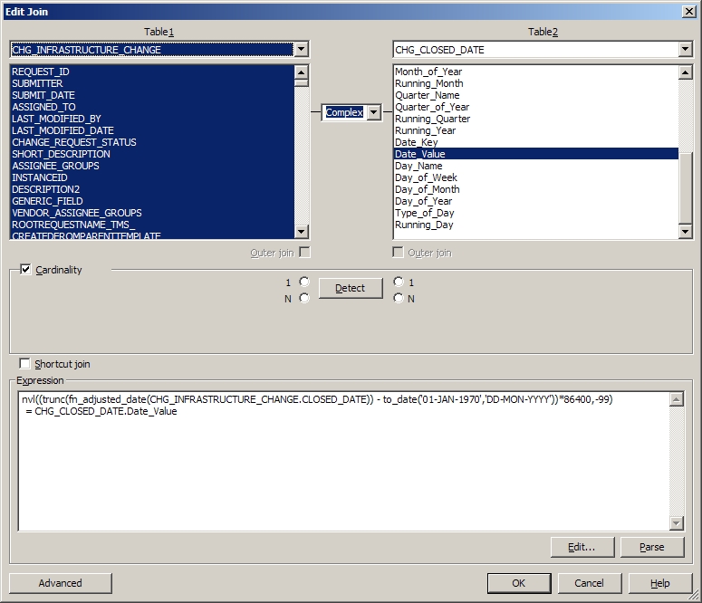Check Outer join for Table2
This screenshot has width=702, height=603.
tap(398, 253)
